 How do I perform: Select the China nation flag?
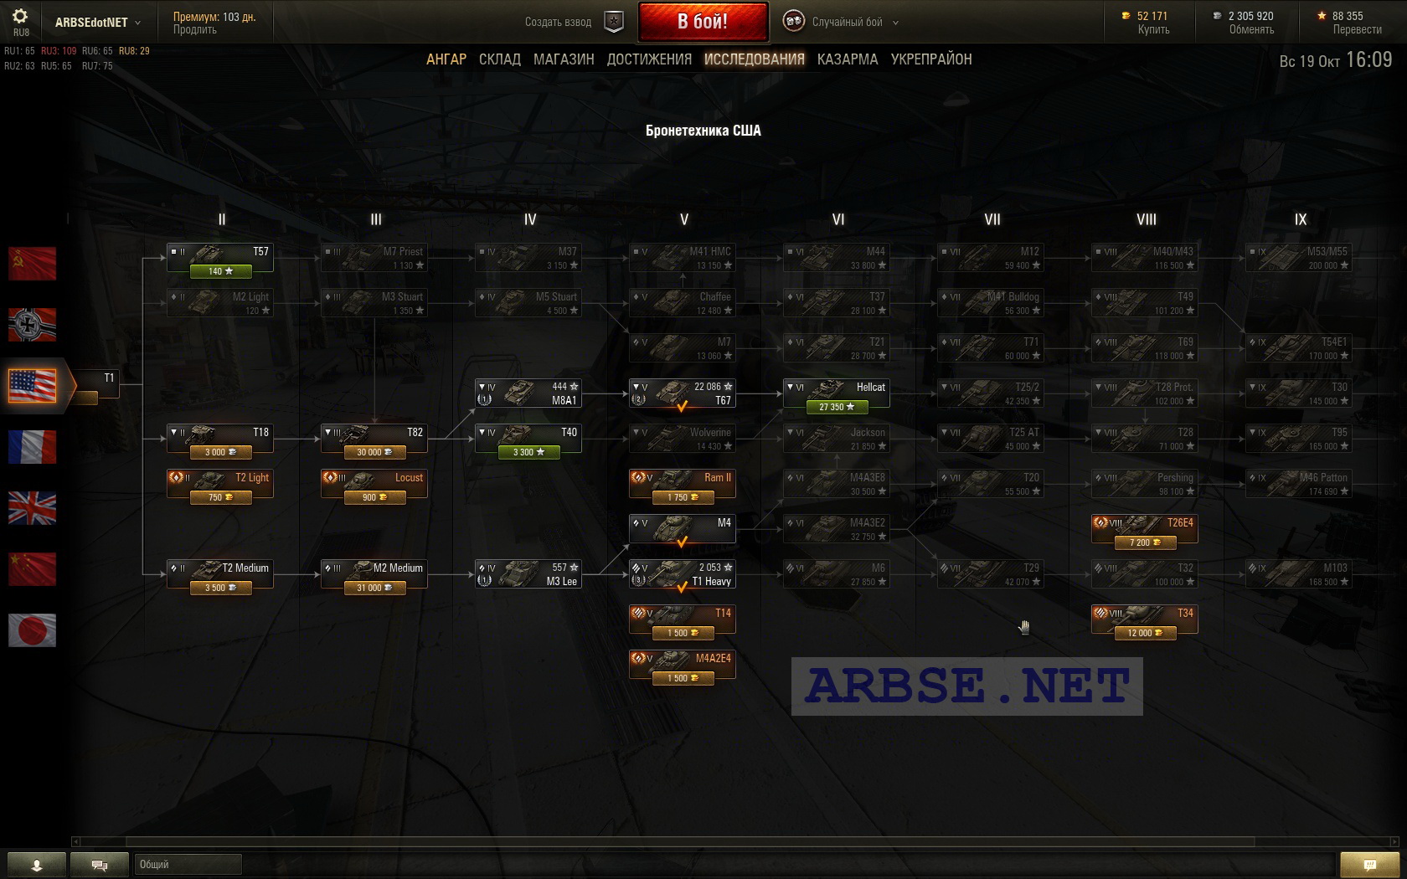[32, 569]
